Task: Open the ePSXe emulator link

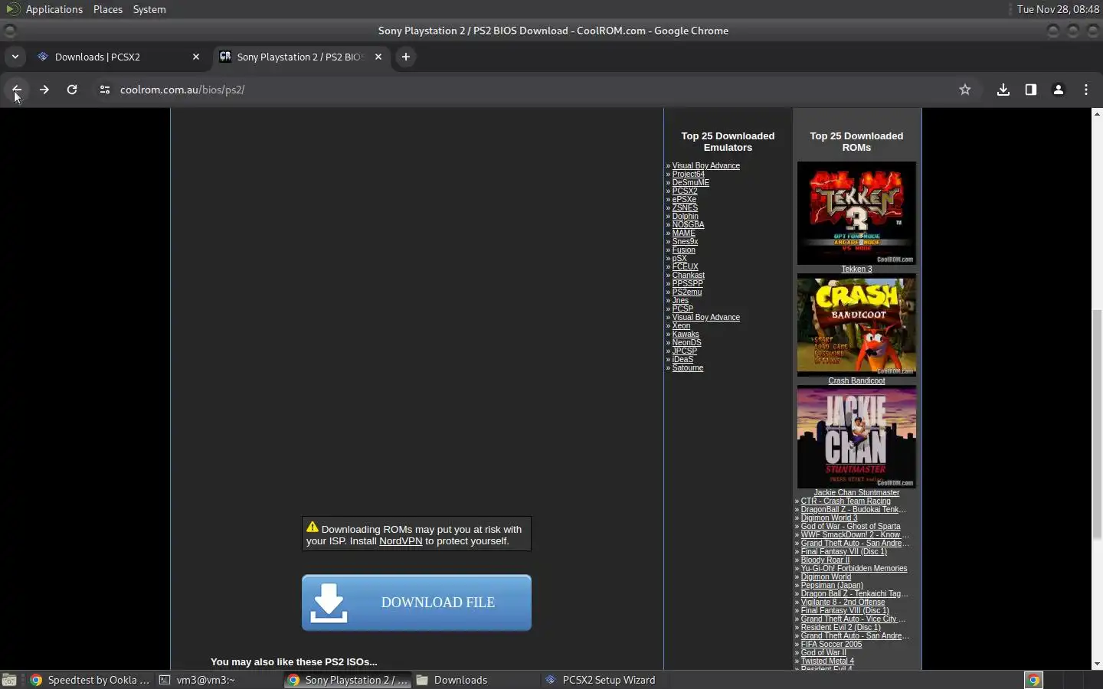Action: click(684, 199)
